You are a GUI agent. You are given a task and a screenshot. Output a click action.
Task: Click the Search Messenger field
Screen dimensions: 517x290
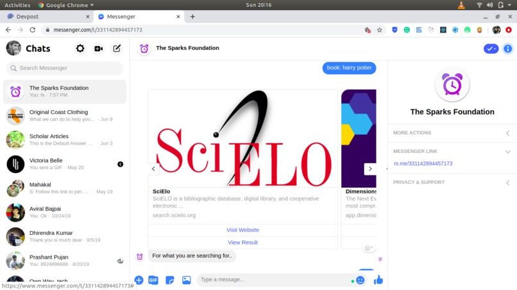tap(65, 68)
